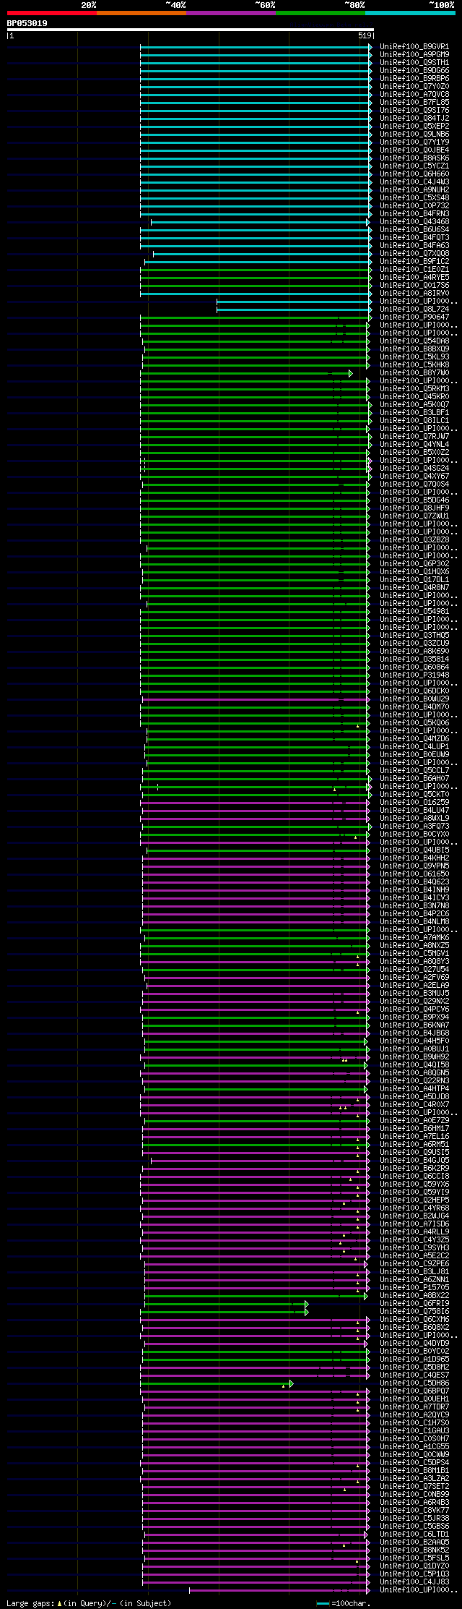Click the purple alignment bar for B0WU29
The width and height of the screenshot is (462, 1609).
[x=254, y=699]
